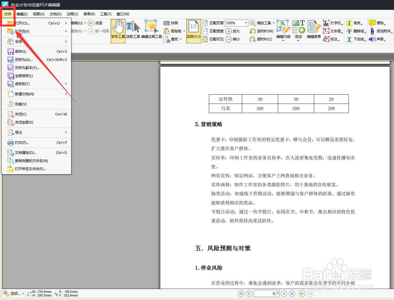Switch to actual size view (实际大小)
This screenshot has width=394, height=300.
(x=193, y=30)
